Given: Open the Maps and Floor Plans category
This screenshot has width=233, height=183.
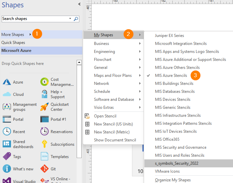Looking at the screenshot, I should click(x=113, y=76).
